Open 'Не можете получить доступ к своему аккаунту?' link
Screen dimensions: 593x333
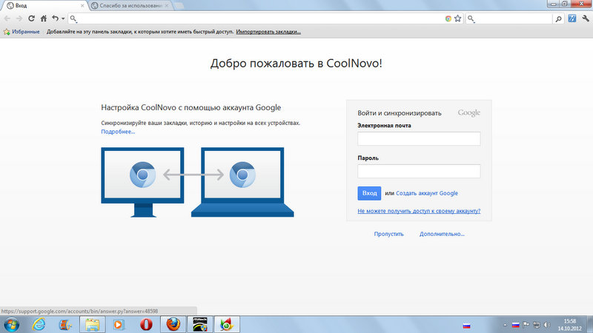tap(419, 211)
